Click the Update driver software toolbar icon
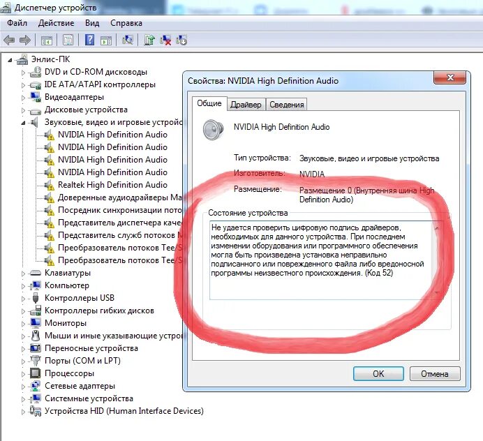This screenshot has height=441, width=483. coord(149,40)
